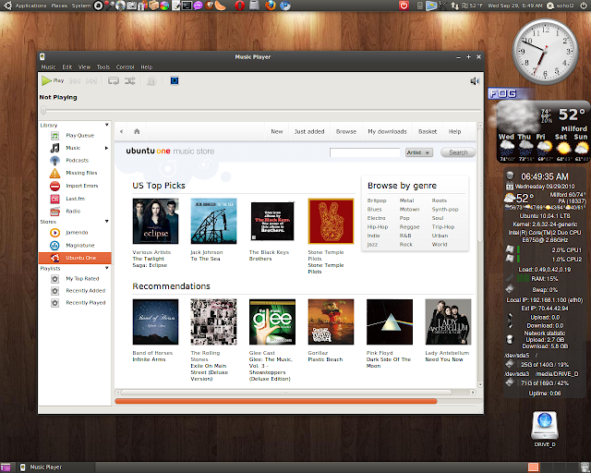Open the Music menu
Screen dimensions: 591x473
(x=48, y=67)
